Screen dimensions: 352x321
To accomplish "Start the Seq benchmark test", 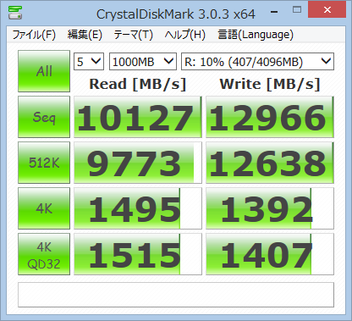I will pos(44,117).
